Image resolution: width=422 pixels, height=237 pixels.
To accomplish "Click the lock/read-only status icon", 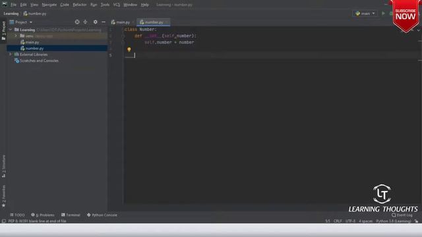I will click(x=416, y=221).
